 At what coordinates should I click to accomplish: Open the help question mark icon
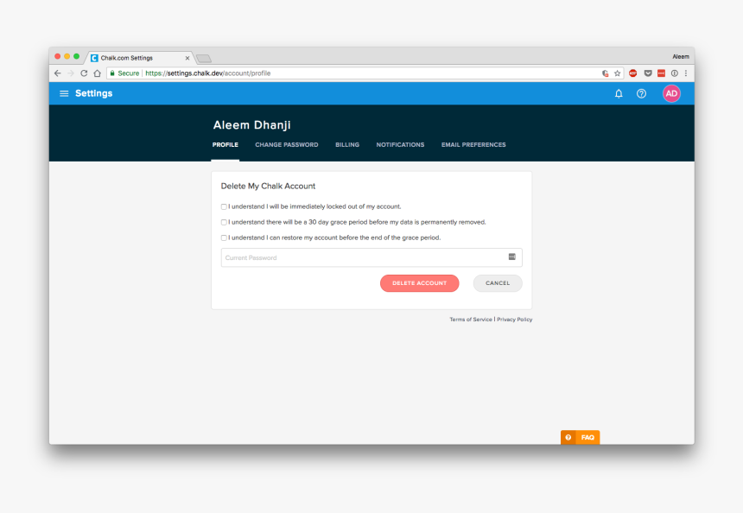click(x=641, y=94)
